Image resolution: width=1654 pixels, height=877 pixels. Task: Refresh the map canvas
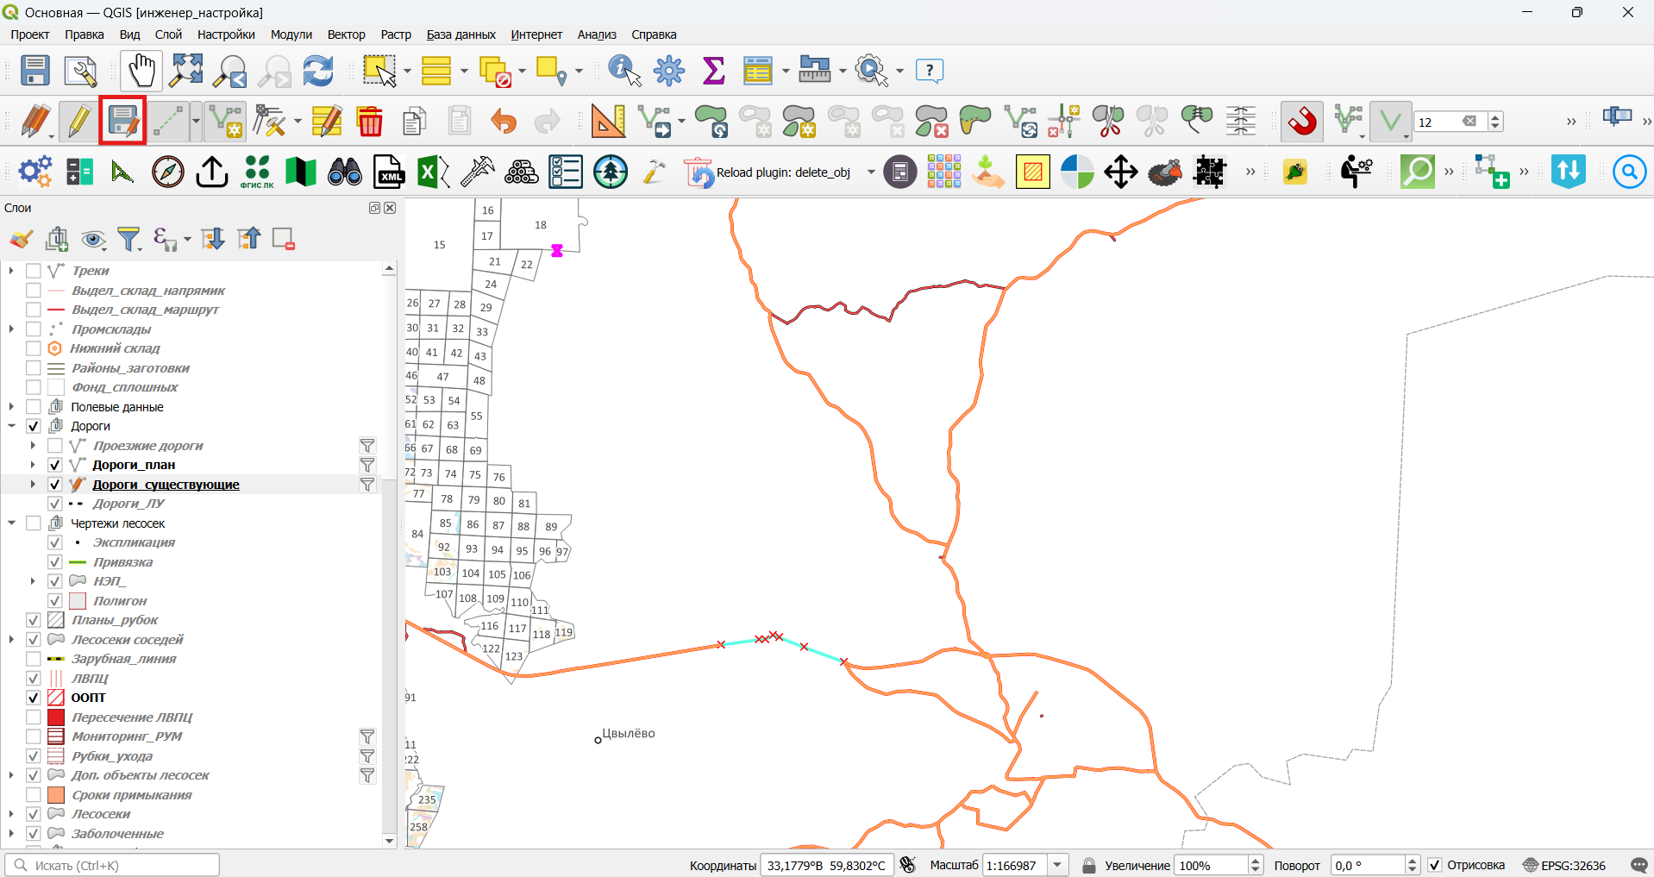coord(318,71)
